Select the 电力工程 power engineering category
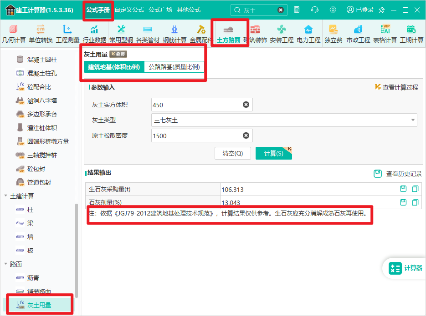 point(308,34)
